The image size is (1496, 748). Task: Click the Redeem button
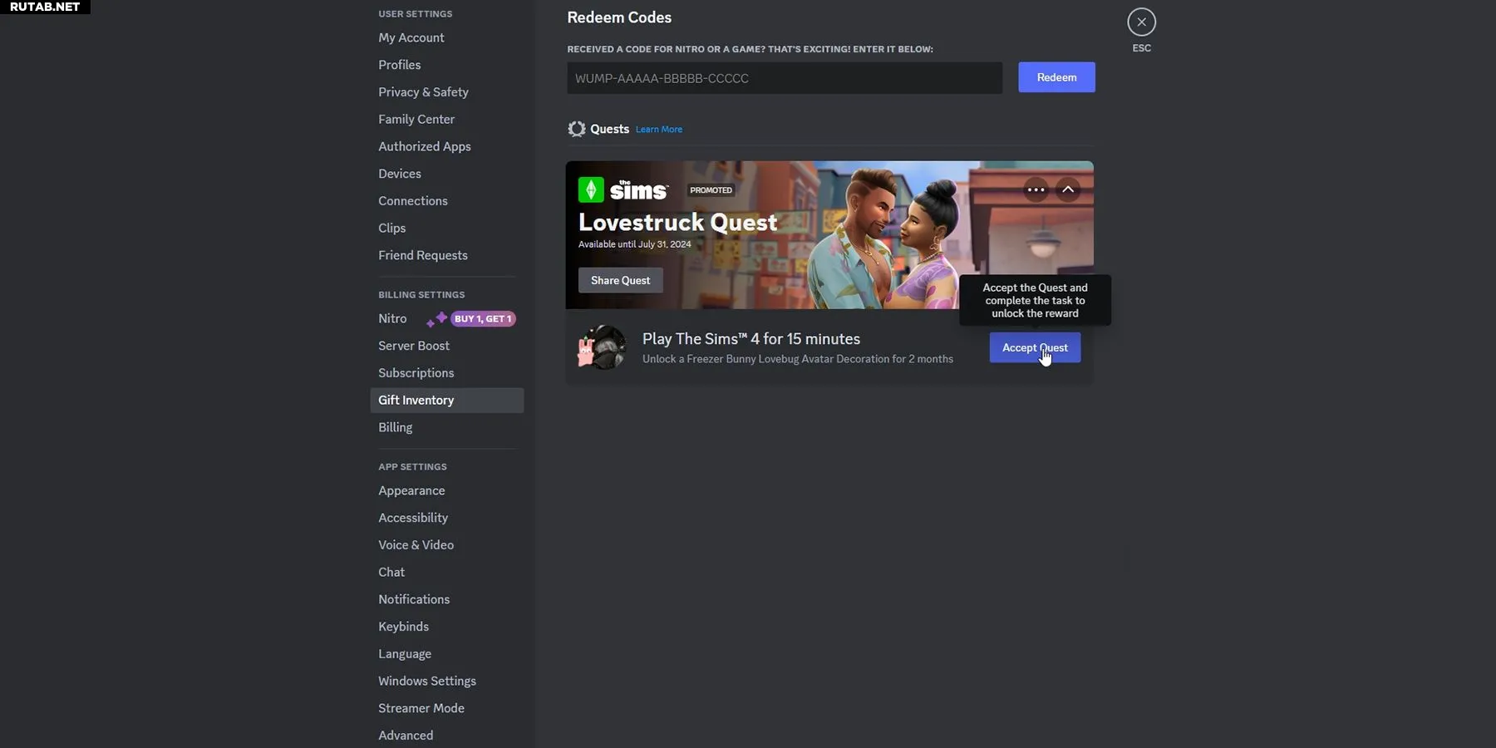(1056, 77)
